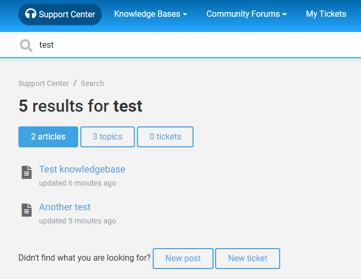Click the Support Center home button
361x279 pixels.
[60, 14]
